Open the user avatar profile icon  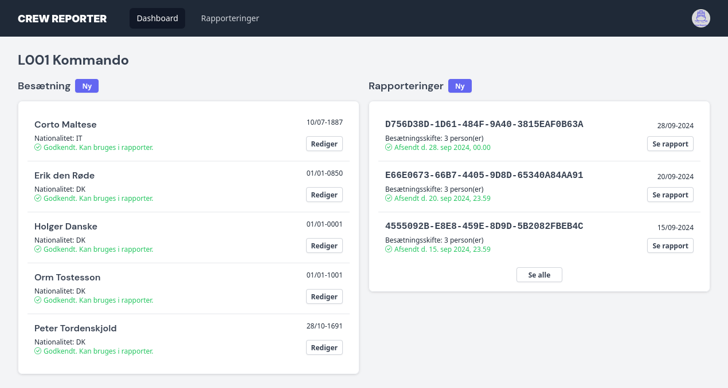(700, 18)
